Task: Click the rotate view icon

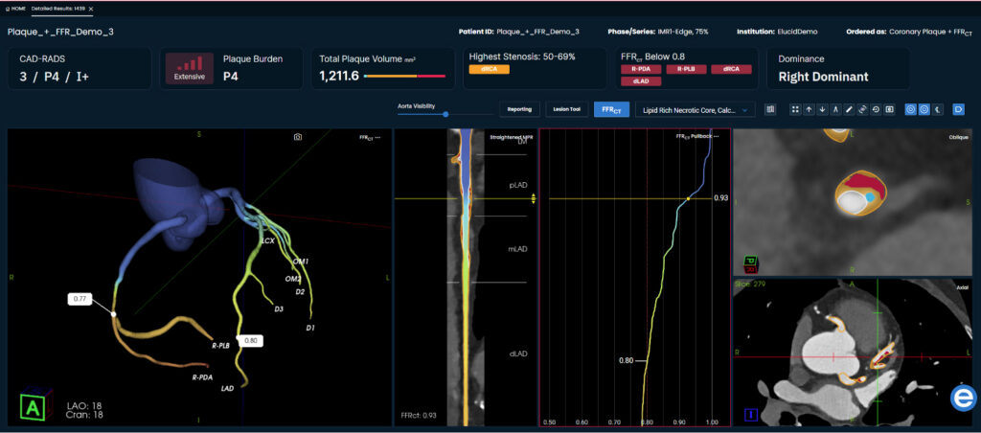Action: click(862, 109)
